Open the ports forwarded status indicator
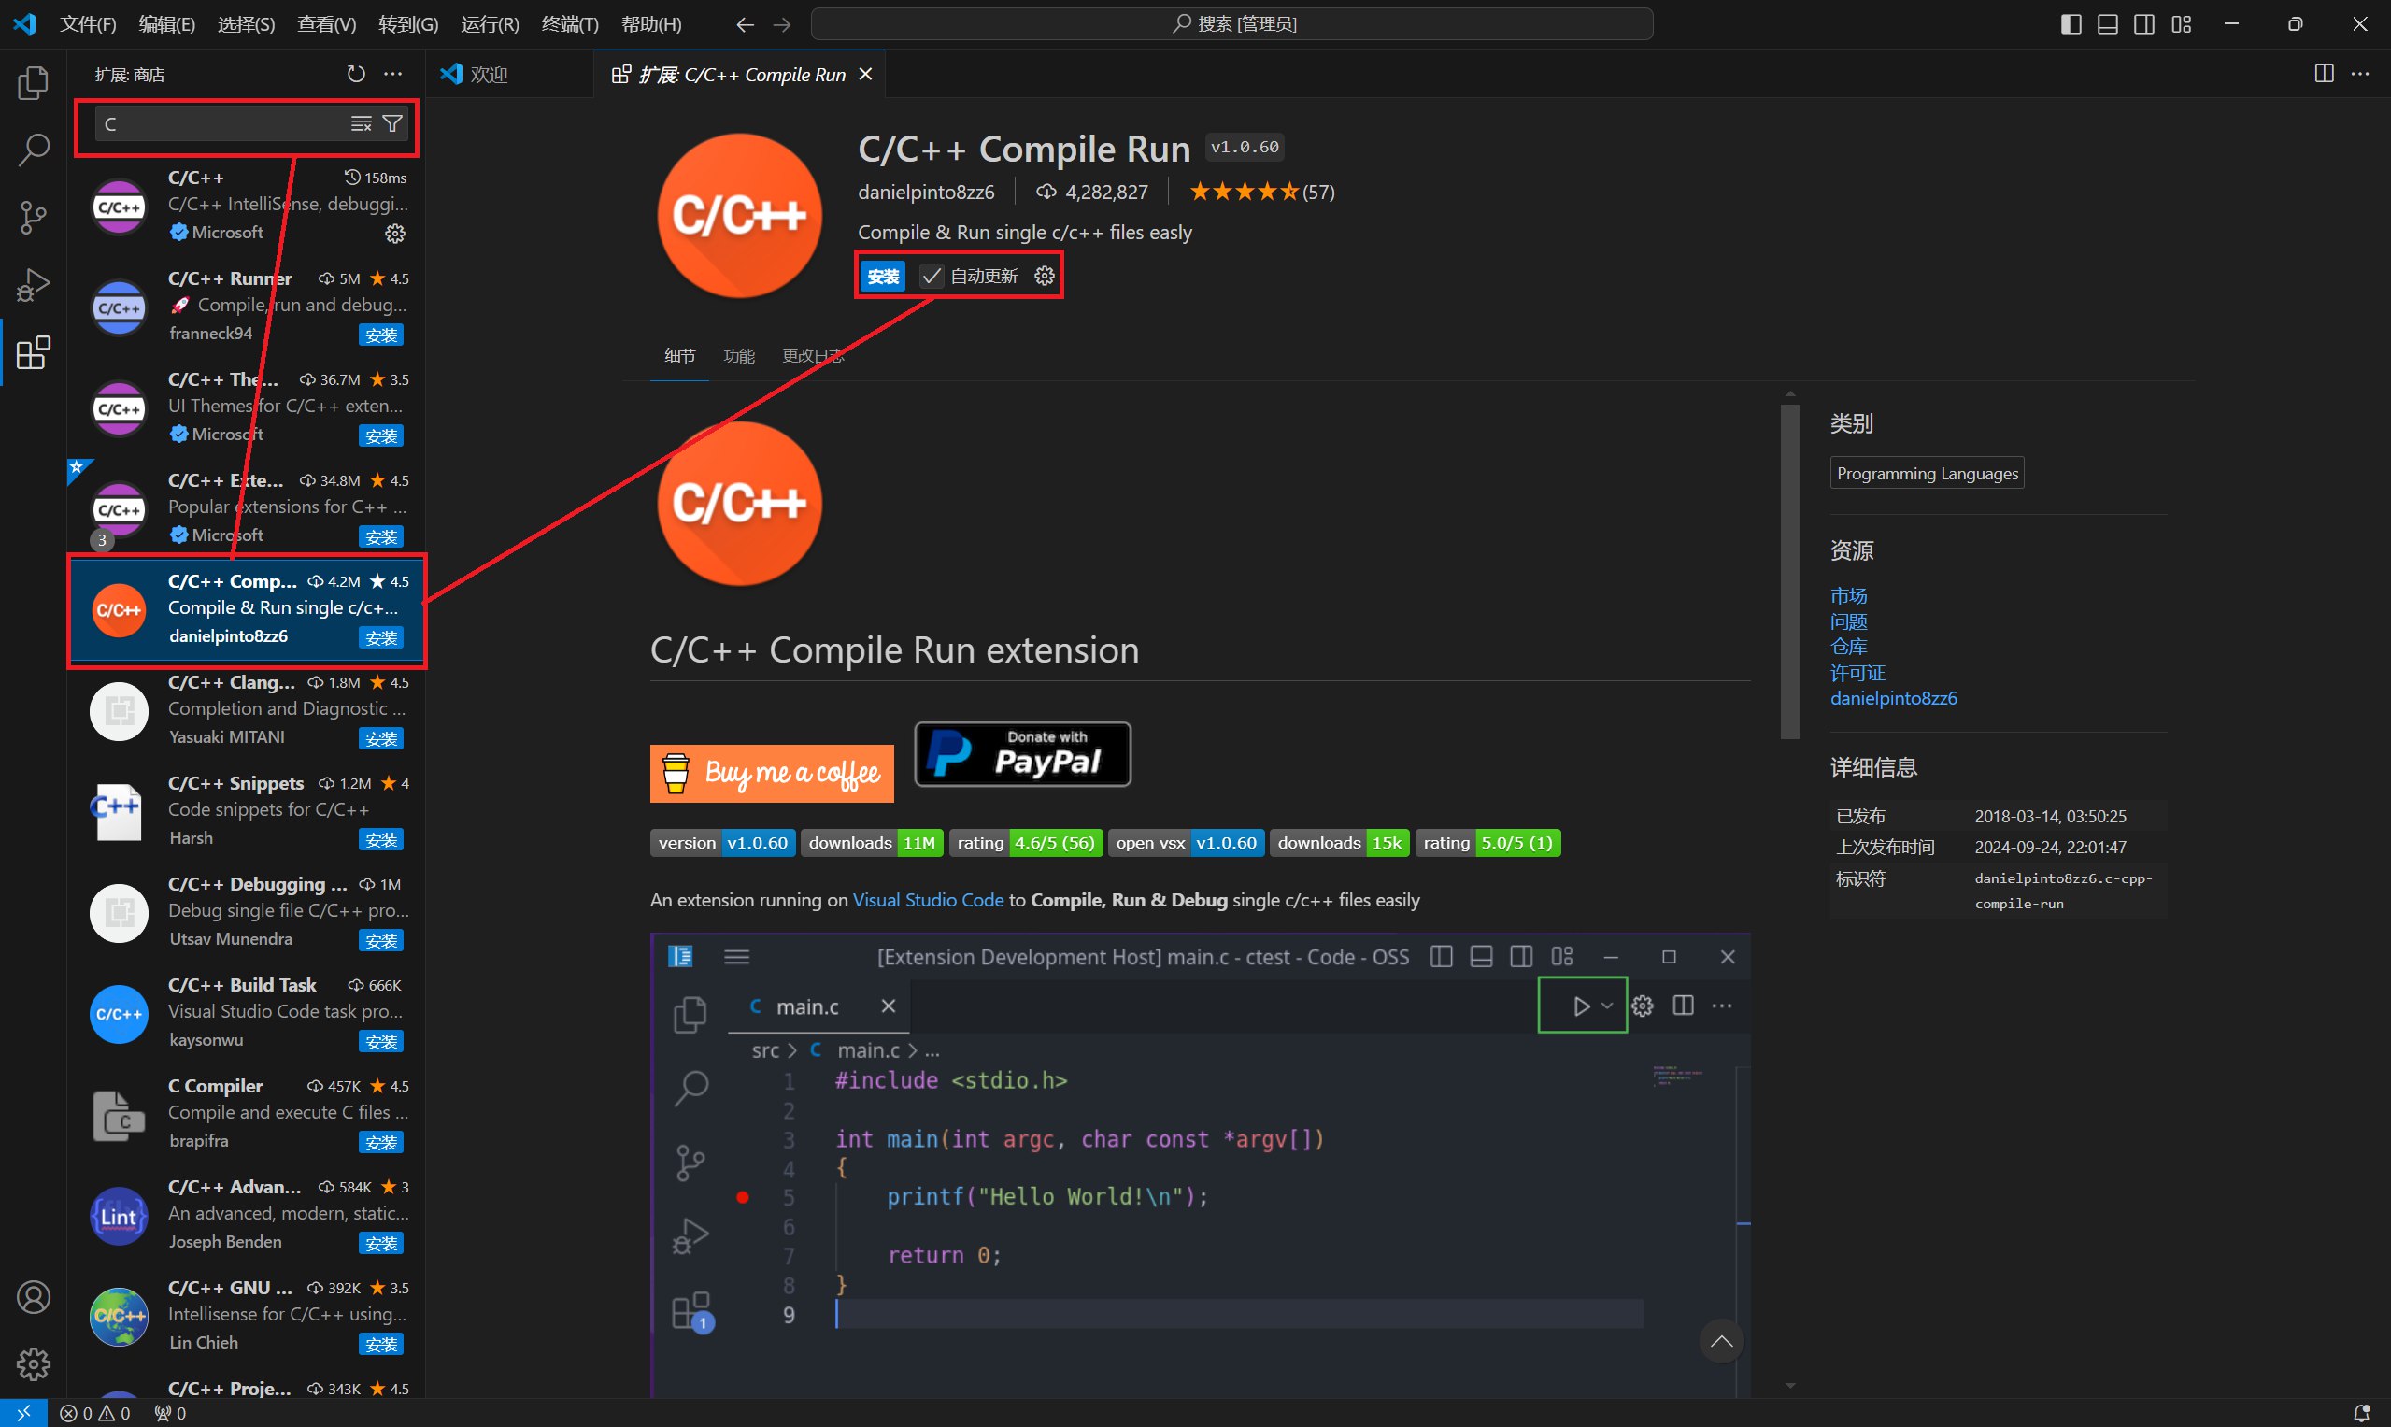The width and height of the screenshot is (2391, 1427). (x=170, y=1413)
